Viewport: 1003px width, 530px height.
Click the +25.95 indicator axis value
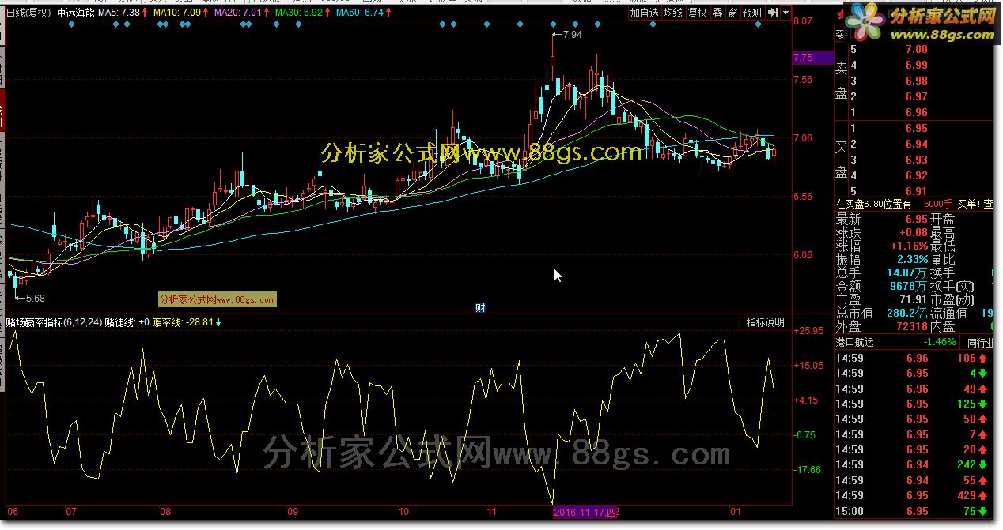808,331
